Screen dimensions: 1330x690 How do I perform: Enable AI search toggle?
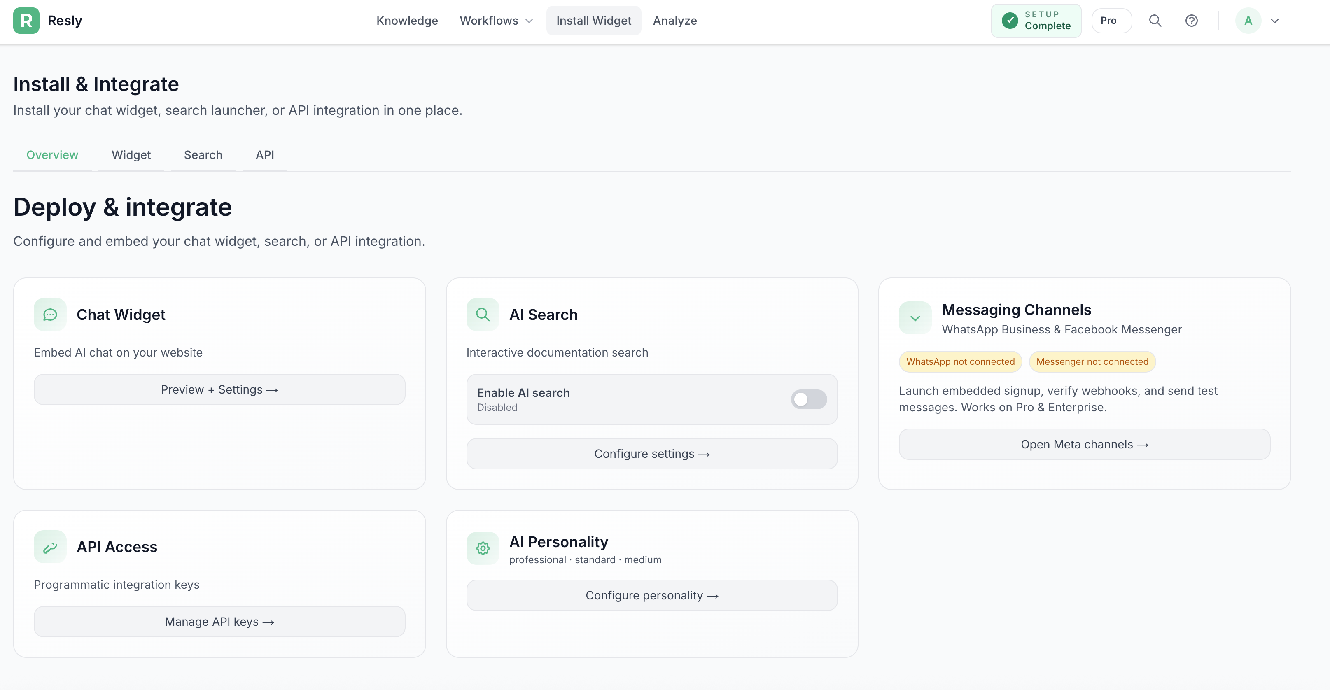click(x=808, y=399)
